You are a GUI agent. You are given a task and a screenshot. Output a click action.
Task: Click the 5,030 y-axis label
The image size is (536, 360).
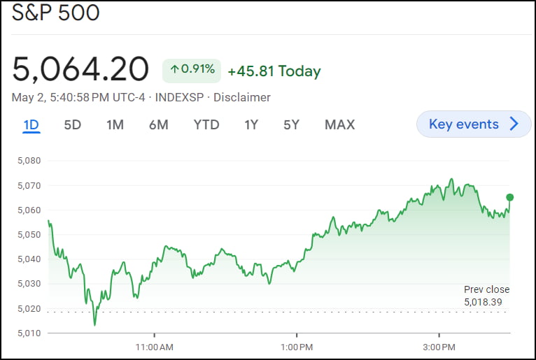coord(29,284)
